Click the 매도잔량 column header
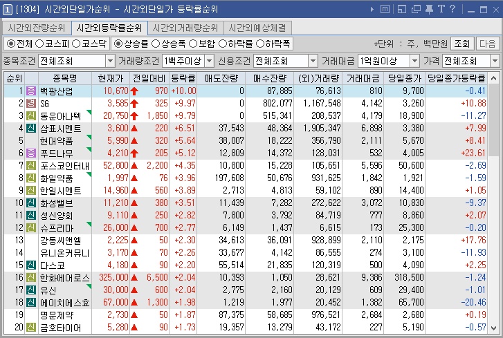Viewport: 503px width, 338px height. [x=221, y=78]
